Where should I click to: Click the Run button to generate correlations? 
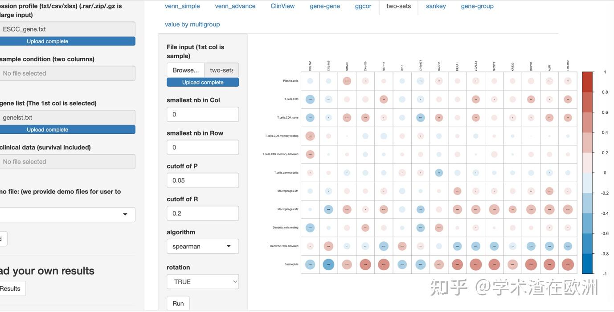point(178,303)
